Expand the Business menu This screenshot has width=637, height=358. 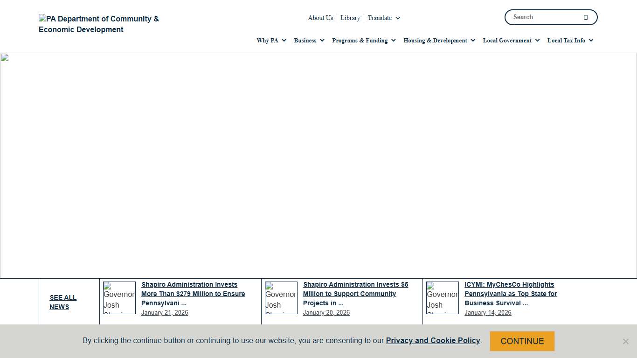(x=309, y=41)
